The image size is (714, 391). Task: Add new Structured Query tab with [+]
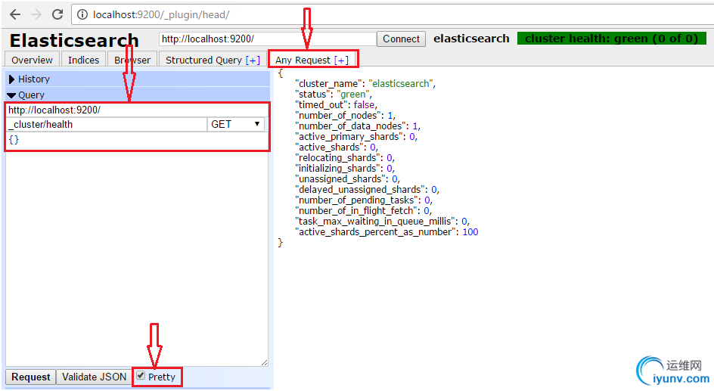(253, 60)
